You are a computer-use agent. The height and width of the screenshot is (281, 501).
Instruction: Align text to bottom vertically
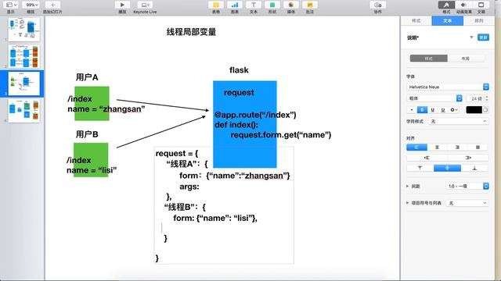[x=475, y=169]
